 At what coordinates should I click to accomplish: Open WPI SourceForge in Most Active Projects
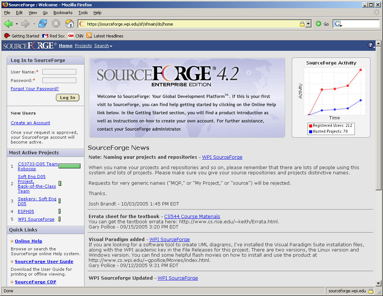coord(36,220)
